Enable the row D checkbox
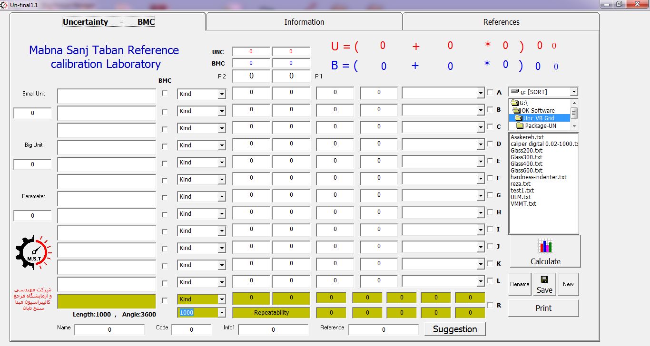The width and height of the screenshot is (650, 346). (490, 144)
